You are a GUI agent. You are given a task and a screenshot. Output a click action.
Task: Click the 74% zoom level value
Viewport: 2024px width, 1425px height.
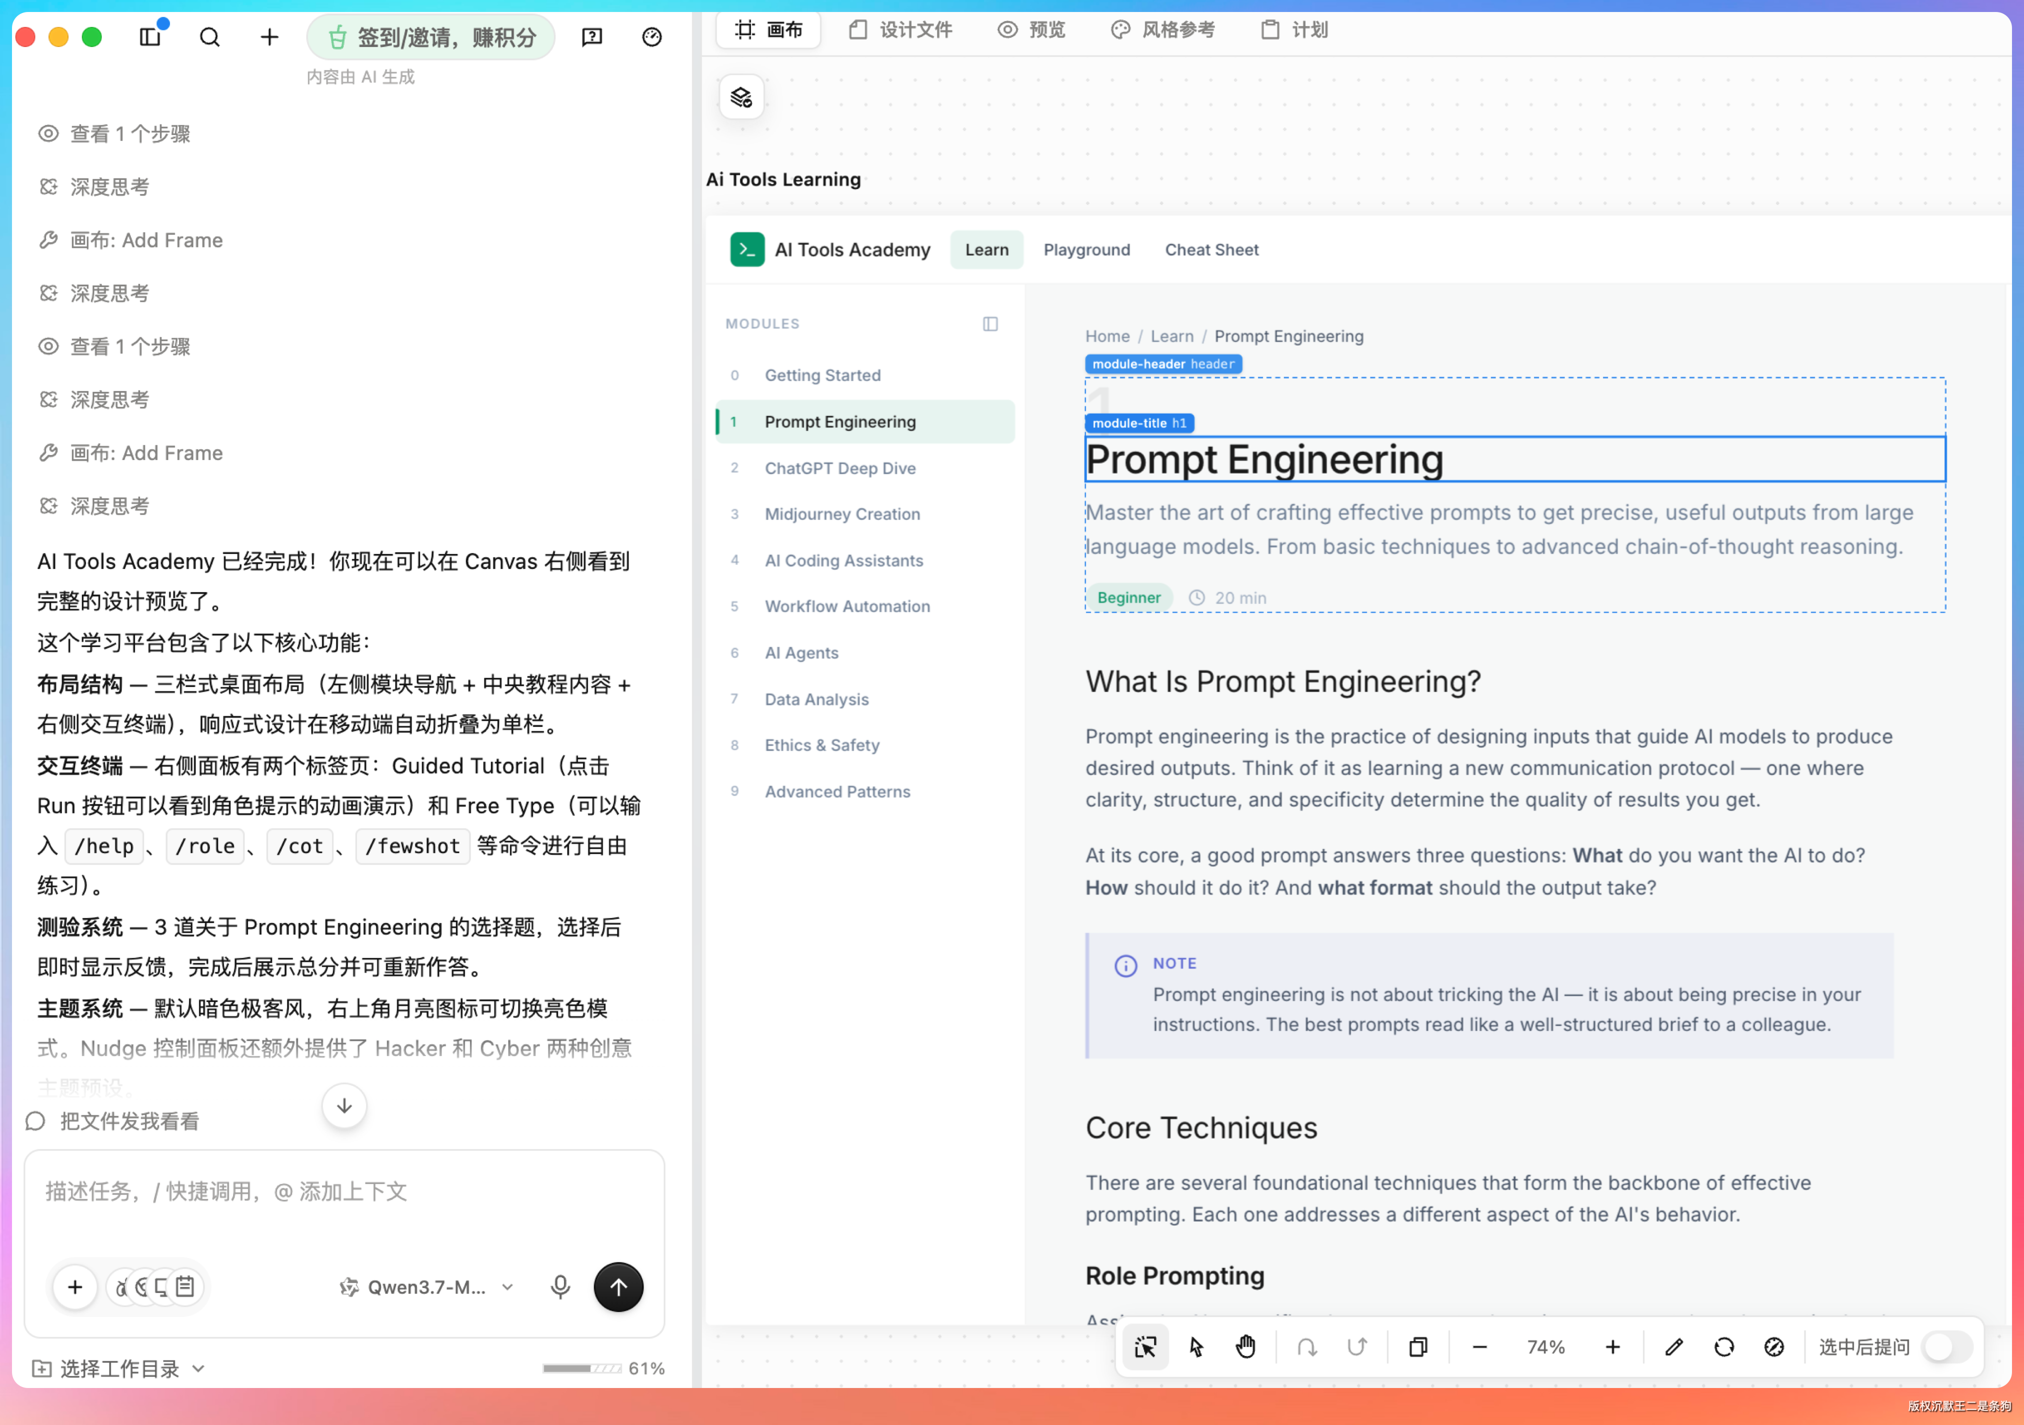coord(1546,1346)
